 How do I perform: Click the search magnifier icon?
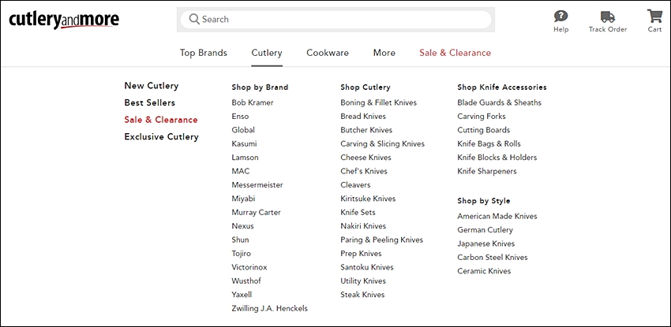[194, 19]
